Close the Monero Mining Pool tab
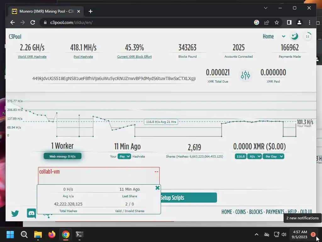322x242 pixels. [x=78, y=11]
